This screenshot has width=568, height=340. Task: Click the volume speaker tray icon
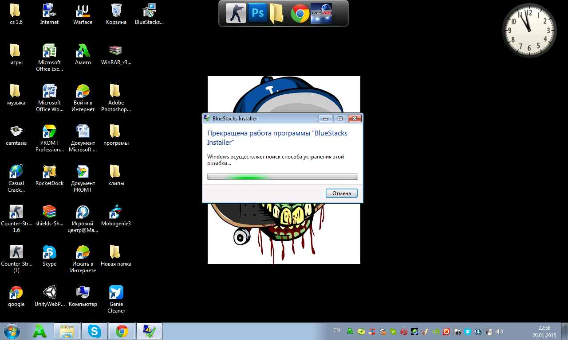coord(500,331)
